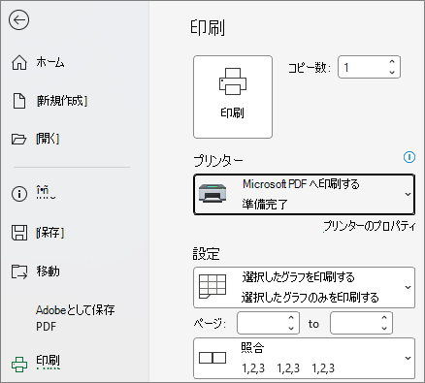Click the プリンター section heading
425x383 pixels.
pyautogui.click(x=217, y=161)
